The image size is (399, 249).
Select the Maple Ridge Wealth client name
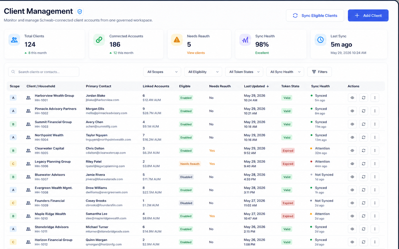pyautogui.click(x=50, y=214)
